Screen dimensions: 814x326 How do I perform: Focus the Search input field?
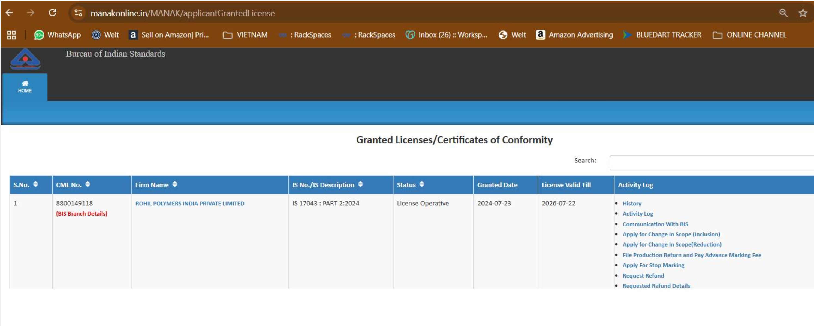click(x=712, y=163)
